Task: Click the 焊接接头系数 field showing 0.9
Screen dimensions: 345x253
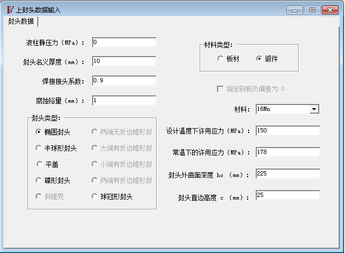Action: (x=124, y=81)
